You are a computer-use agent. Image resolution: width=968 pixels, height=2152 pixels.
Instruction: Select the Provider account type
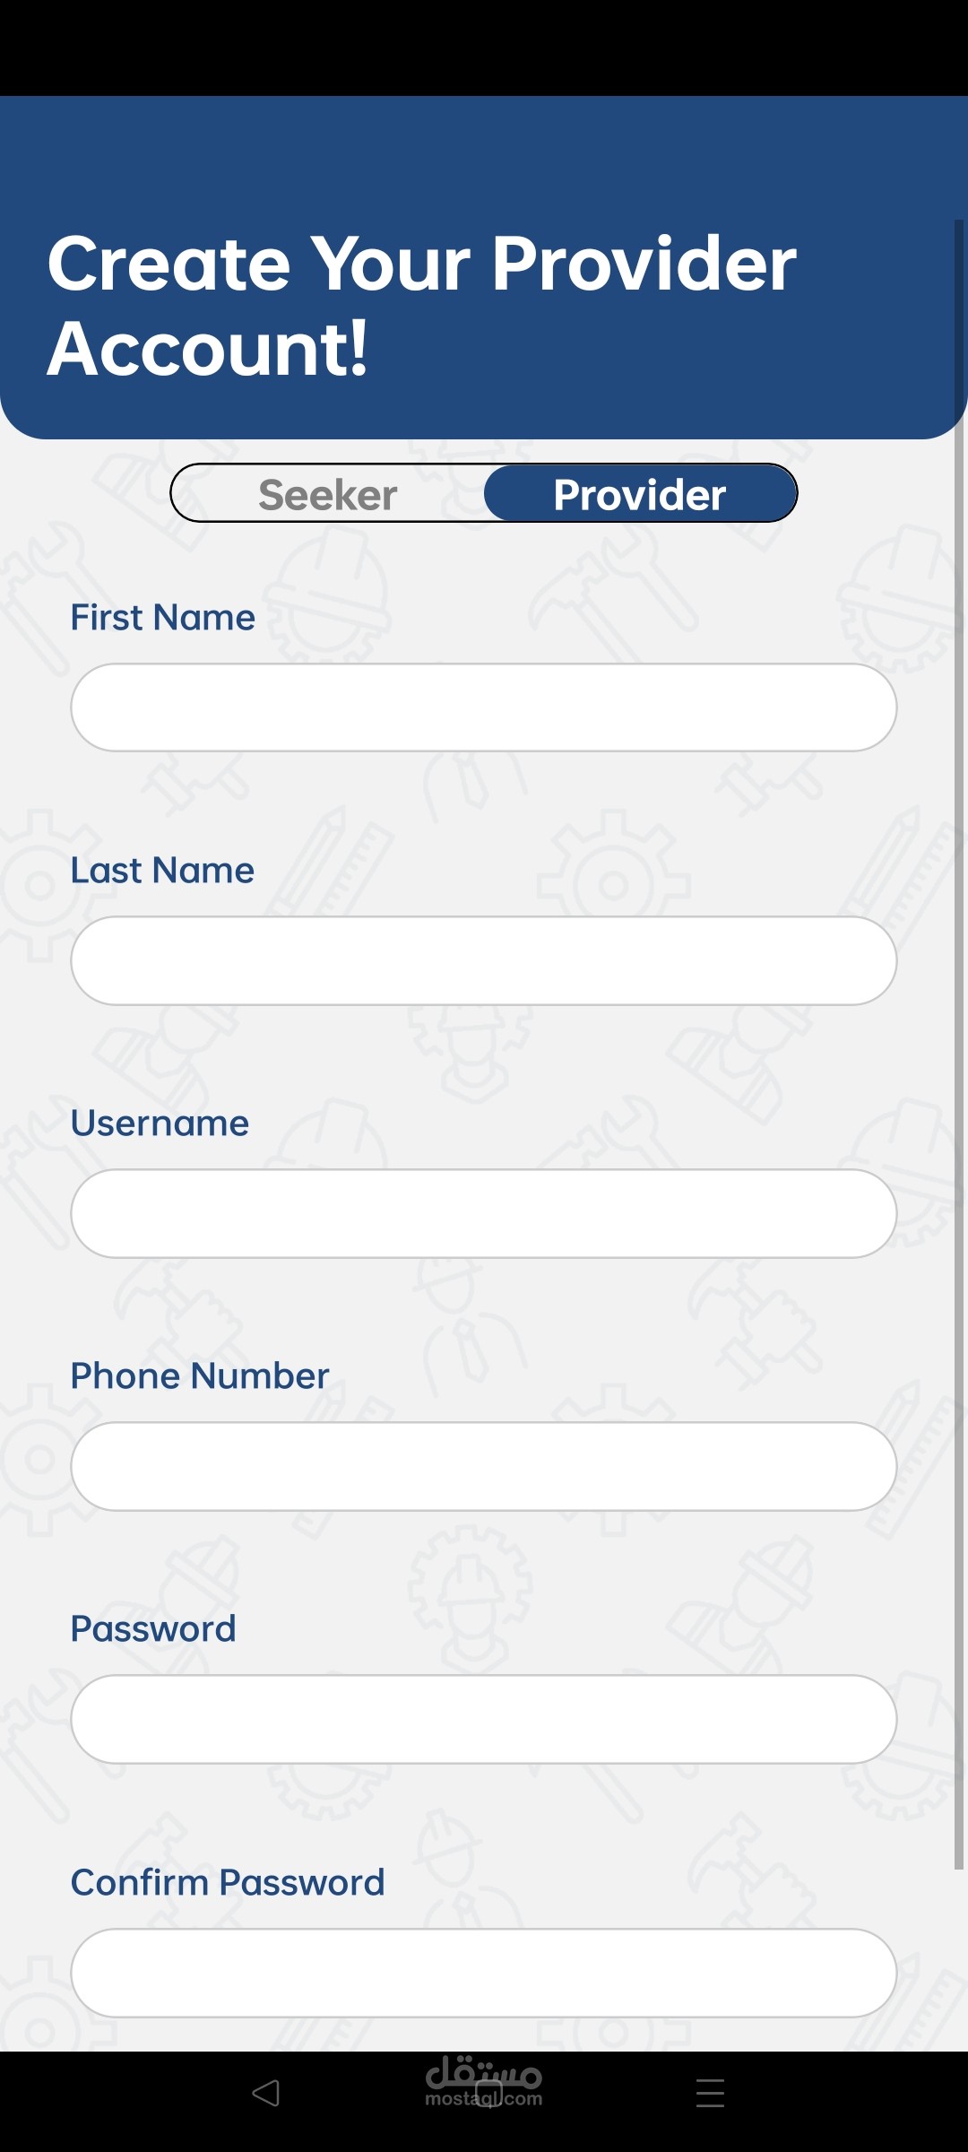pyautogui.click(x=640, y=494)
